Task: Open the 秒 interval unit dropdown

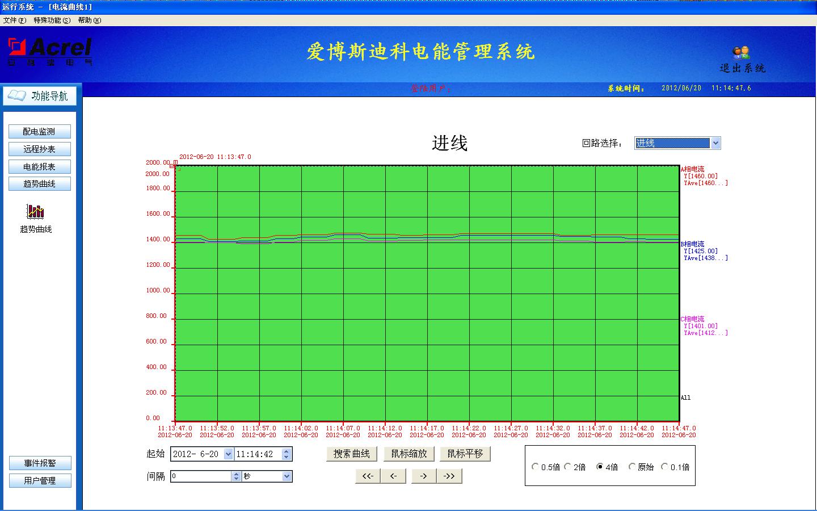Action: 267,476
